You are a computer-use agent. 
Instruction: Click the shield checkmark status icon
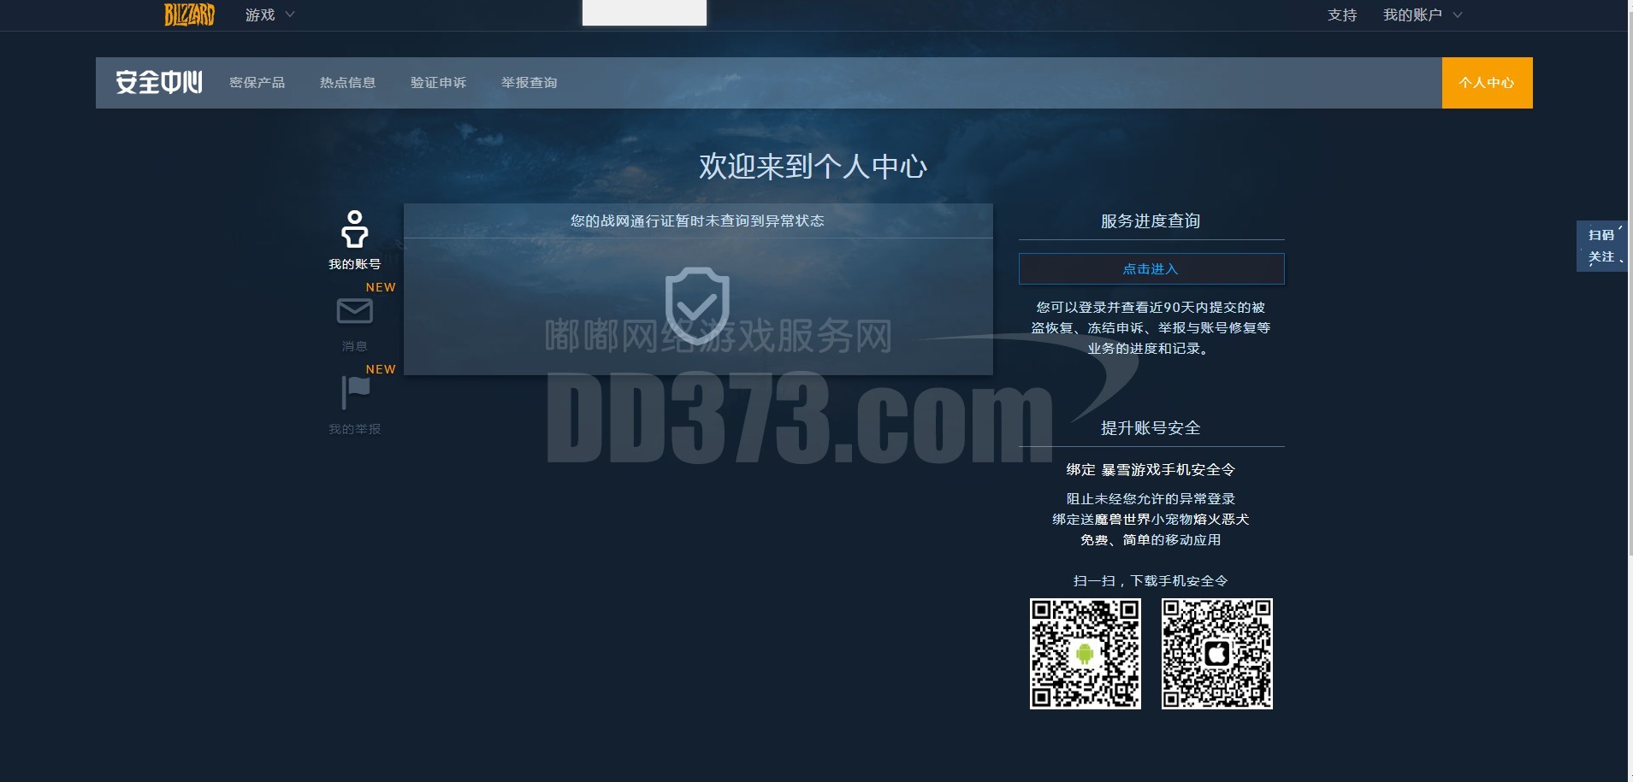697,303
